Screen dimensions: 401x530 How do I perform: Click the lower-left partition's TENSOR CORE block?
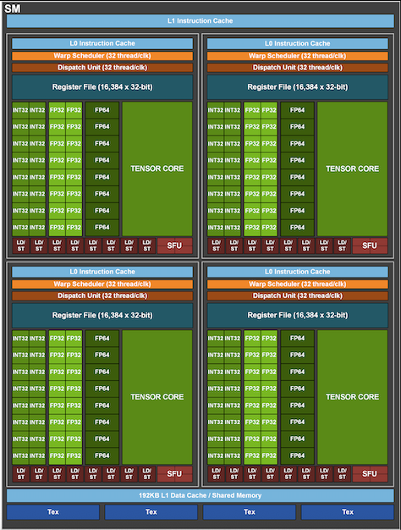(157, 397)
